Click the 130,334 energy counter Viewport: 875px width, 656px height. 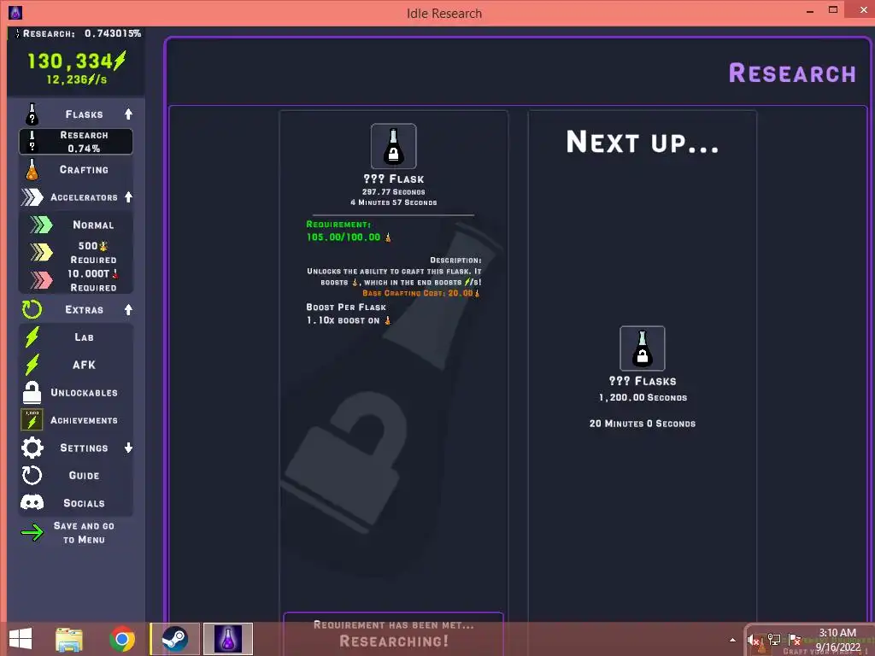tap(76, 61)
